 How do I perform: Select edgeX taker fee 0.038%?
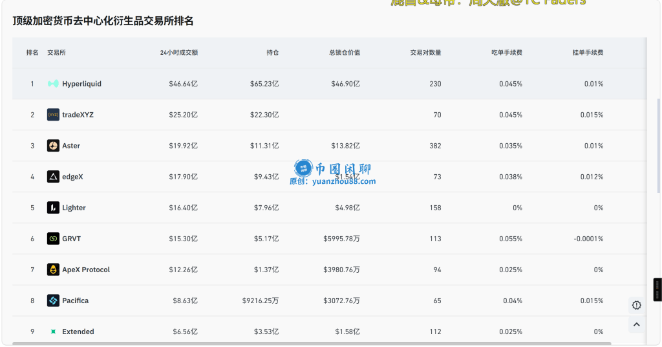(511, 177)
